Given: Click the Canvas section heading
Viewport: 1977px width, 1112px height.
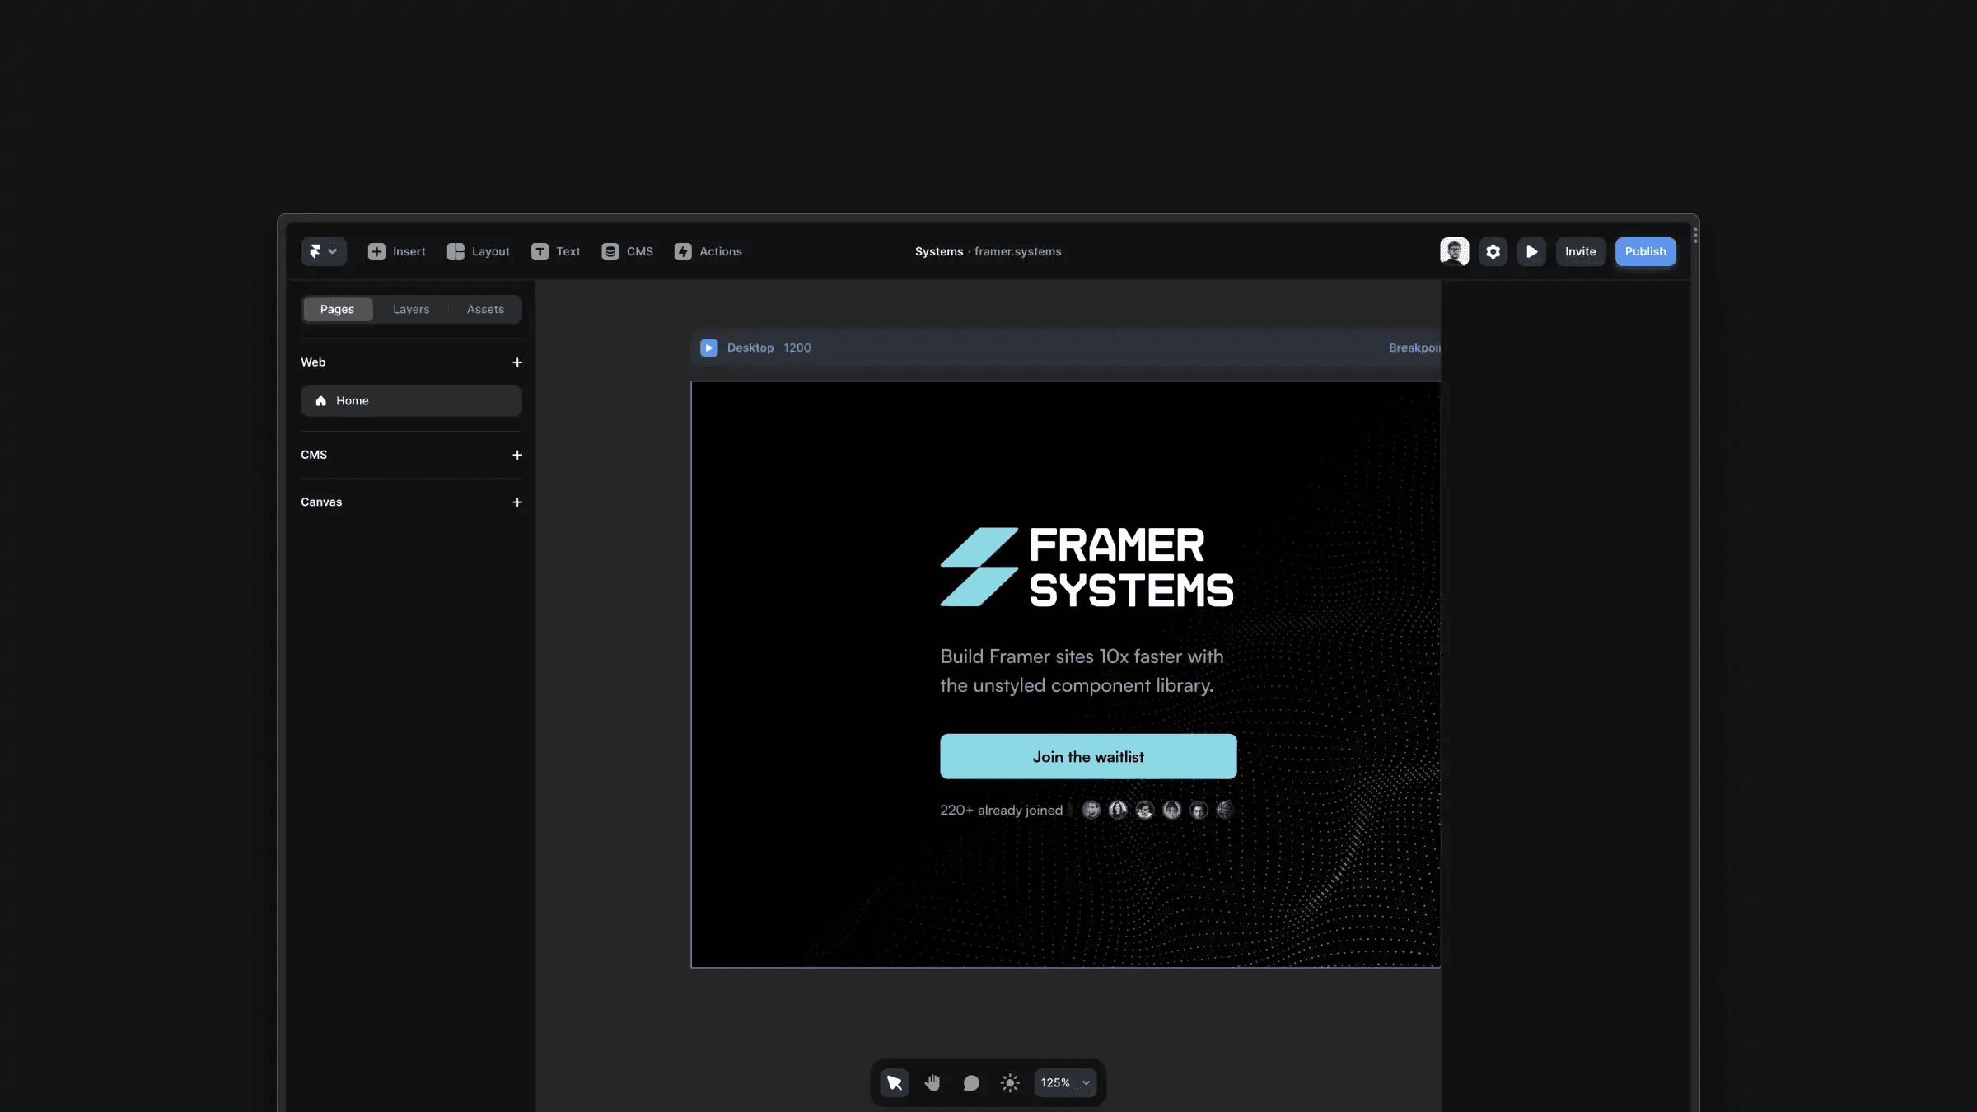Looking at the screenshot, I should coord(321,502).
